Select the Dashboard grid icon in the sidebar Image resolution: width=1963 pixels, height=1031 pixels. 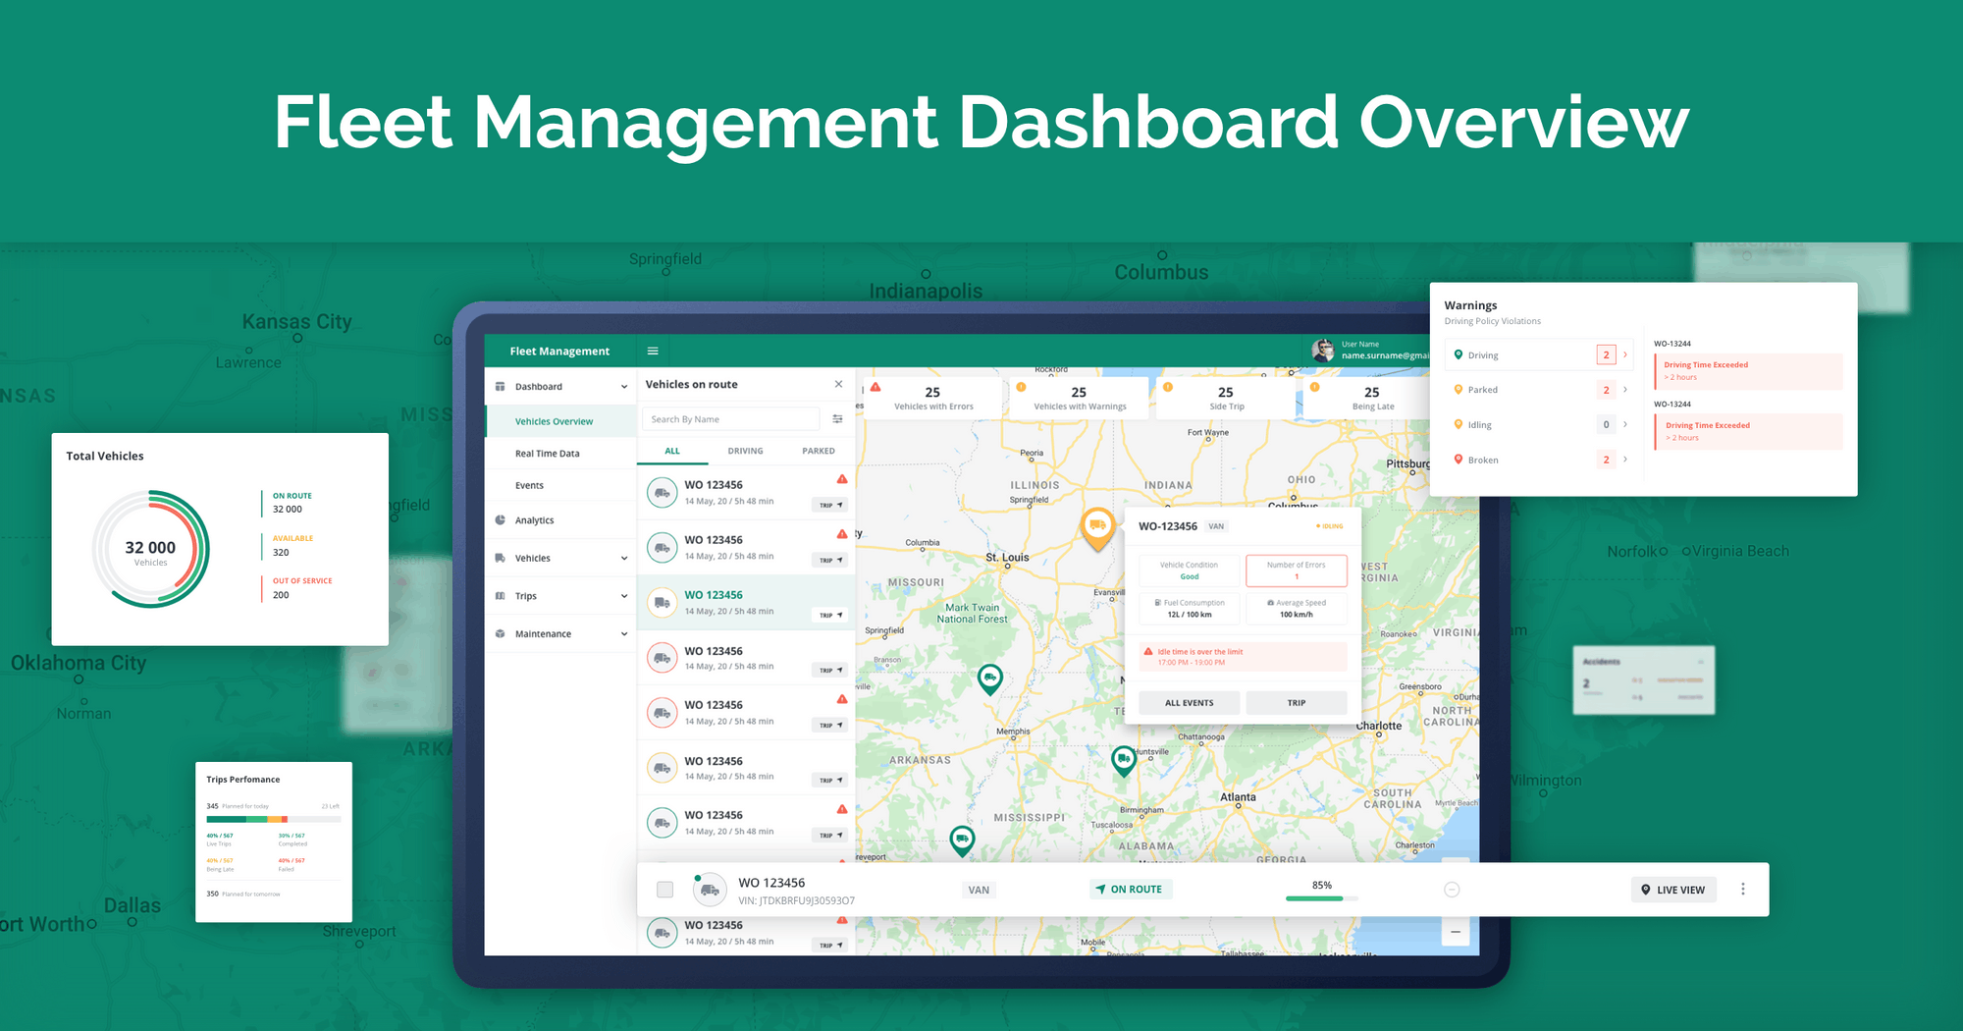point(501,386)
